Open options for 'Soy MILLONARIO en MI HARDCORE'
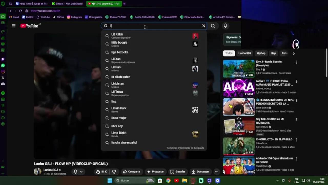 tap(297, 120)
